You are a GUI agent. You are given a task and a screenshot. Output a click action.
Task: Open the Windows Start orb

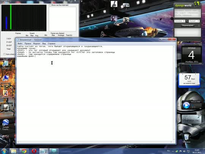[x=4, y=151]
